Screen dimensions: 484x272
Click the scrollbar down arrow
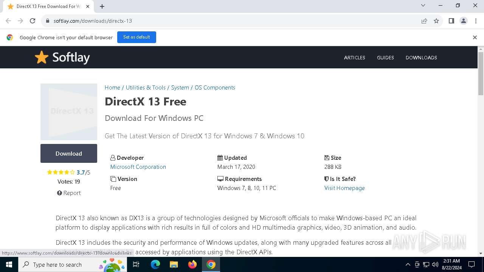pyautogui.click(x=481, y=253)
